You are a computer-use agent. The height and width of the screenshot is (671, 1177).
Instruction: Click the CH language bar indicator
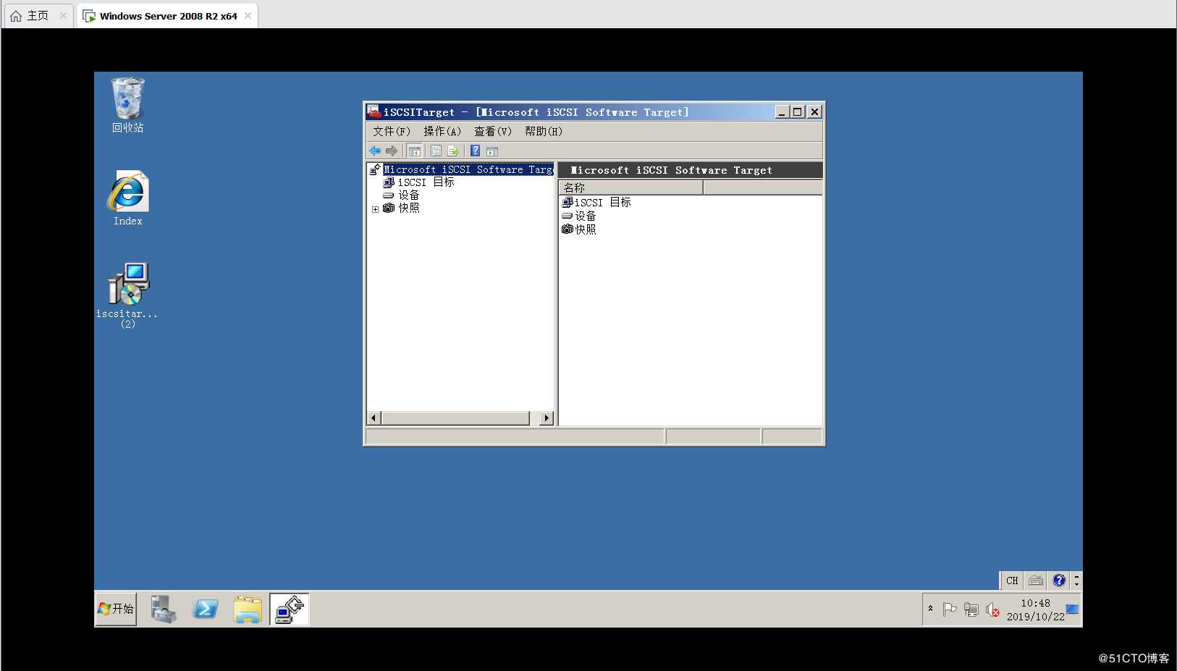point(1012,581)
